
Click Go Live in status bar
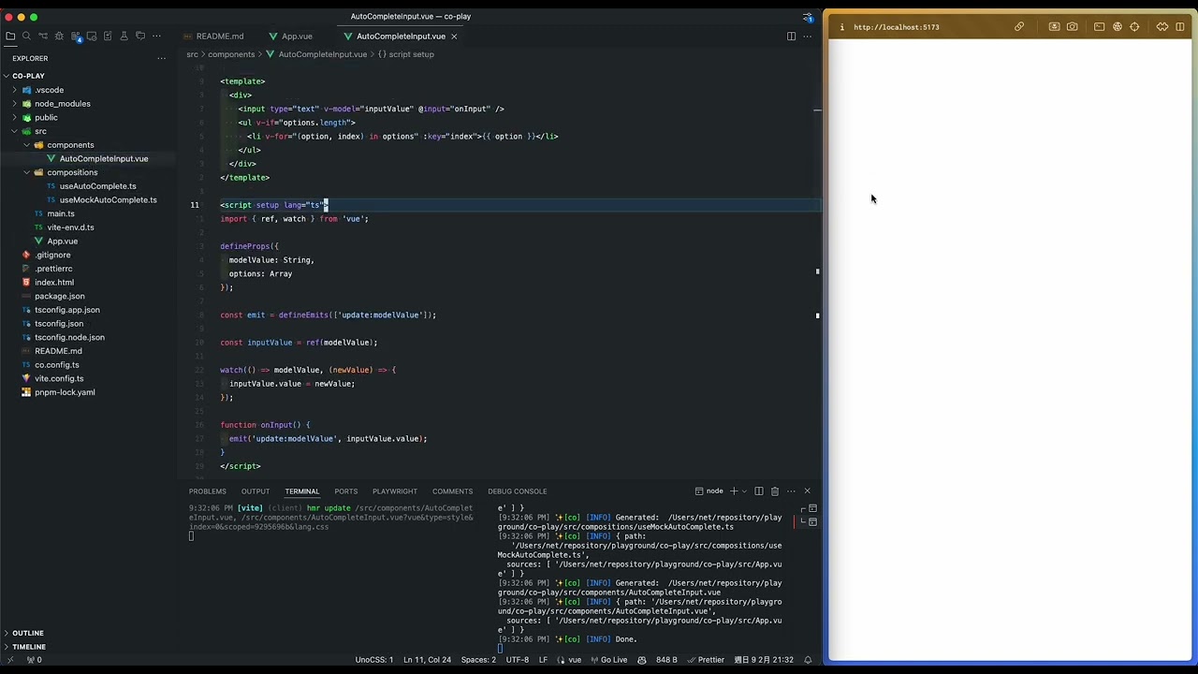coord(608,660)
